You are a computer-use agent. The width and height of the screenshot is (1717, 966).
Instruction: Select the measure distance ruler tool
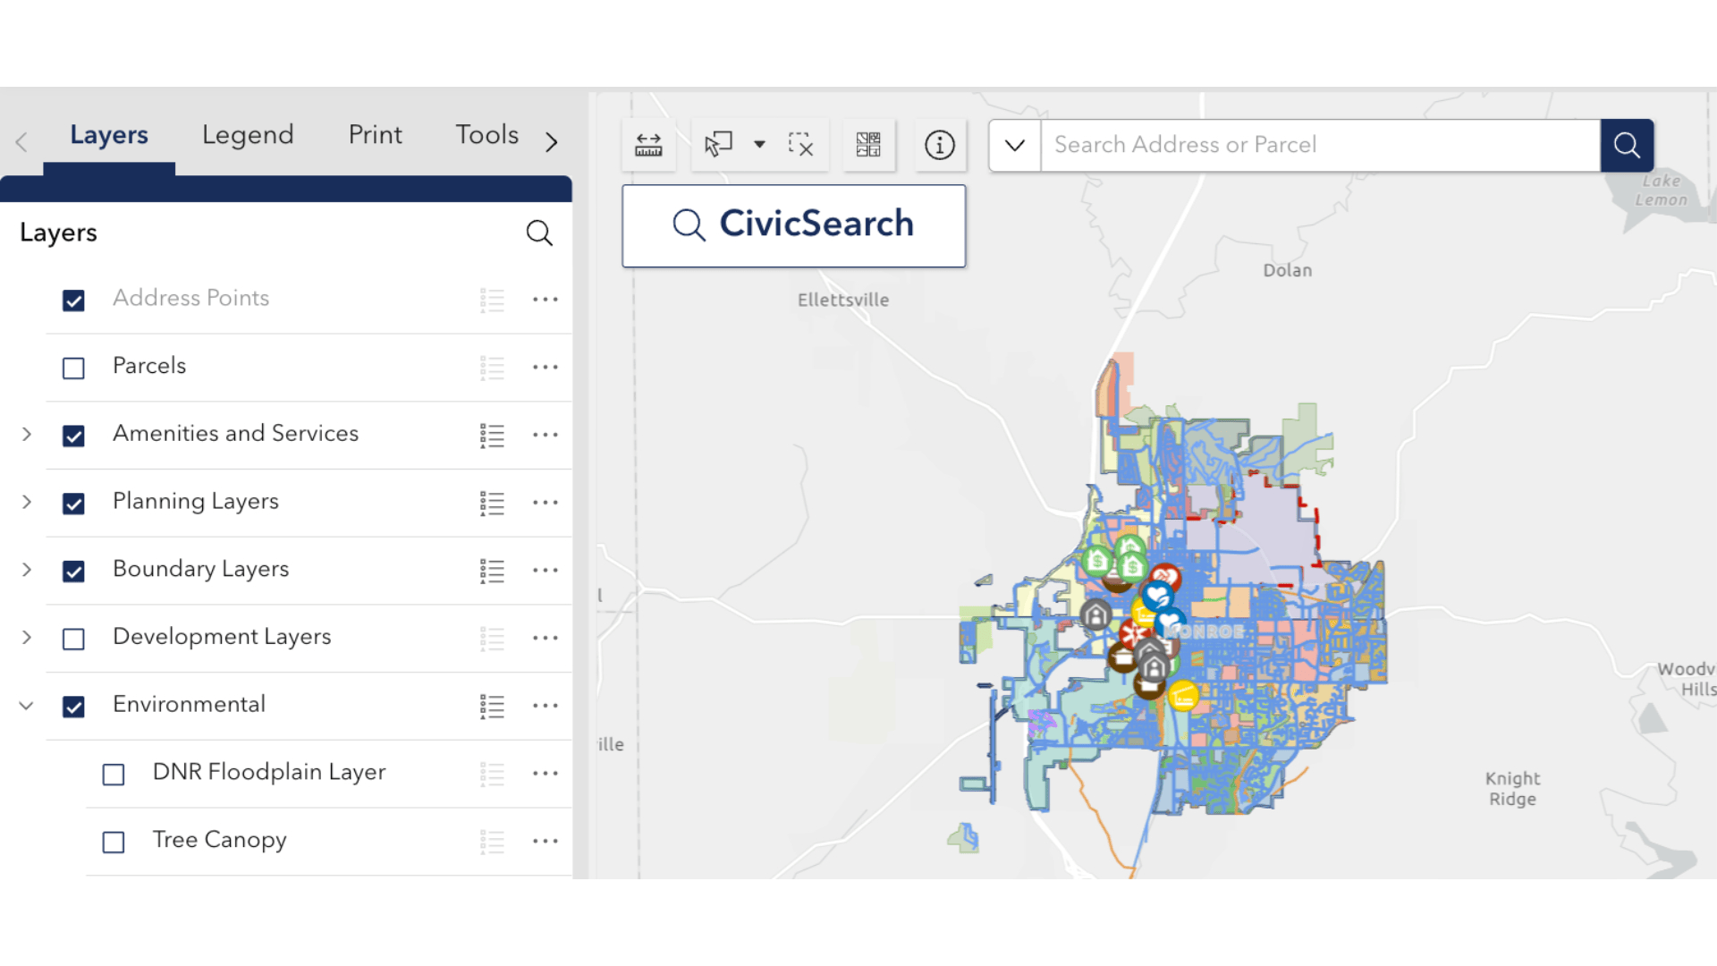click(x=648, y=145)
